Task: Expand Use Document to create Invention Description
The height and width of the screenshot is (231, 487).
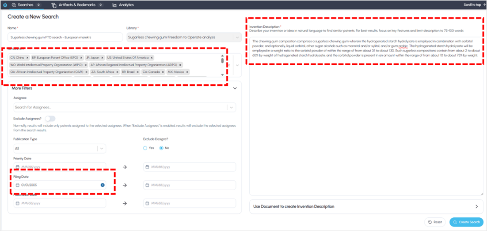Action: pos(366,207)
